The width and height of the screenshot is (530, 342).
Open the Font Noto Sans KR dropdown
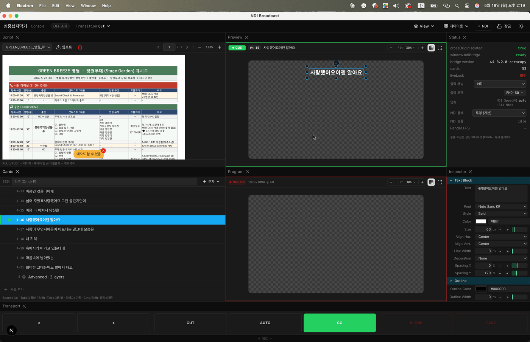(502, 207)
